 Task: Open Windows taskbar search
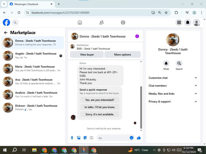(14, 150)
